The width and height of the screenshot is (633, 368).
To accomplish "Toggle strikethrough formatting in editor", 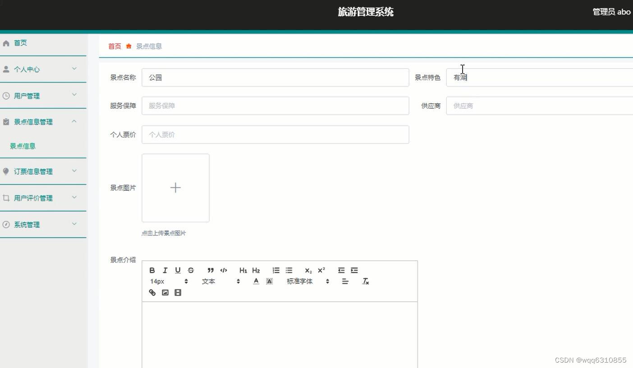I will point(191,270).
